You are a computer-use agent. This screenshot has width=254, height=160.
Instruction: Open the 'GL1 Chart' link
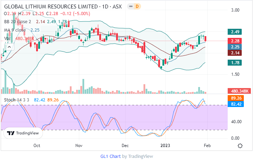point(111,156)
